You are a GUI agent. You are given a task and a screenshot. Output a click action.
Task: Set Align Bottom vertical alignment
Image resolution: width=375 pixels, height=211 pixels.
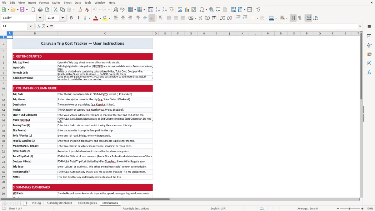152,18
